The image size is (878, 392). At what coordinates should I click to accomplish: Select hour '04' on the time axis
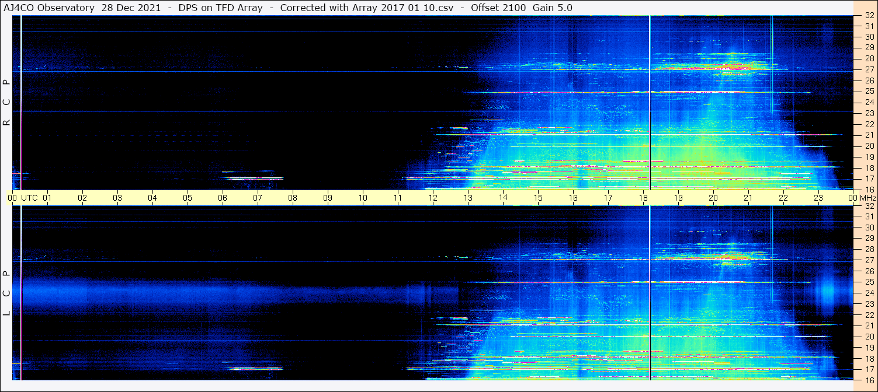pyautogui.click(x=152, y=198)
